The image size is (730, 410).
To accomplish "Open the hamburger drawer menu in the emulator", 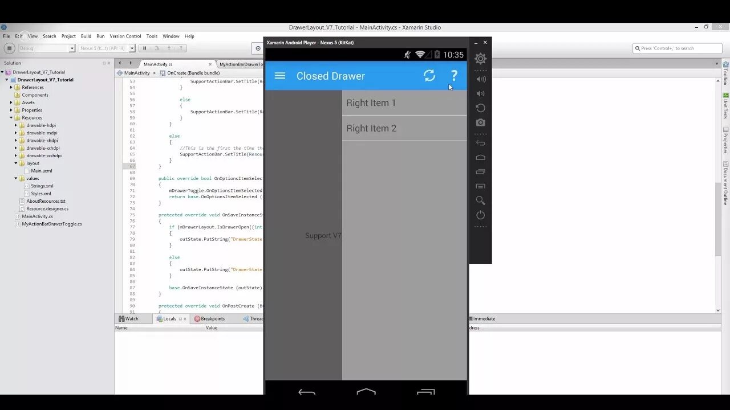I will tap(280, 76).
